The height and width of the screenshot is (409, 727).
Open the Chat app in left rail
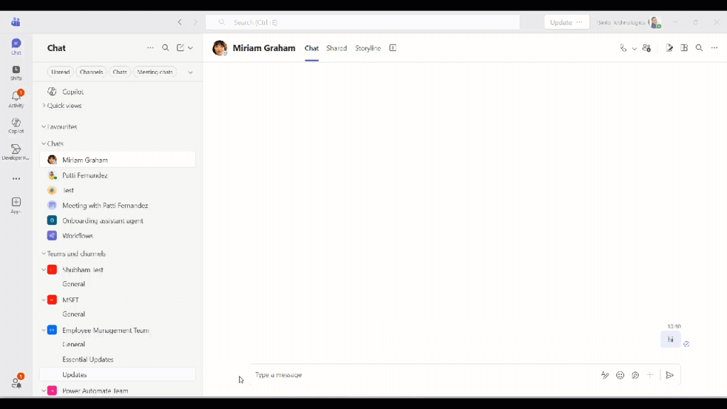pyautogui.click(x=16, y=46)
